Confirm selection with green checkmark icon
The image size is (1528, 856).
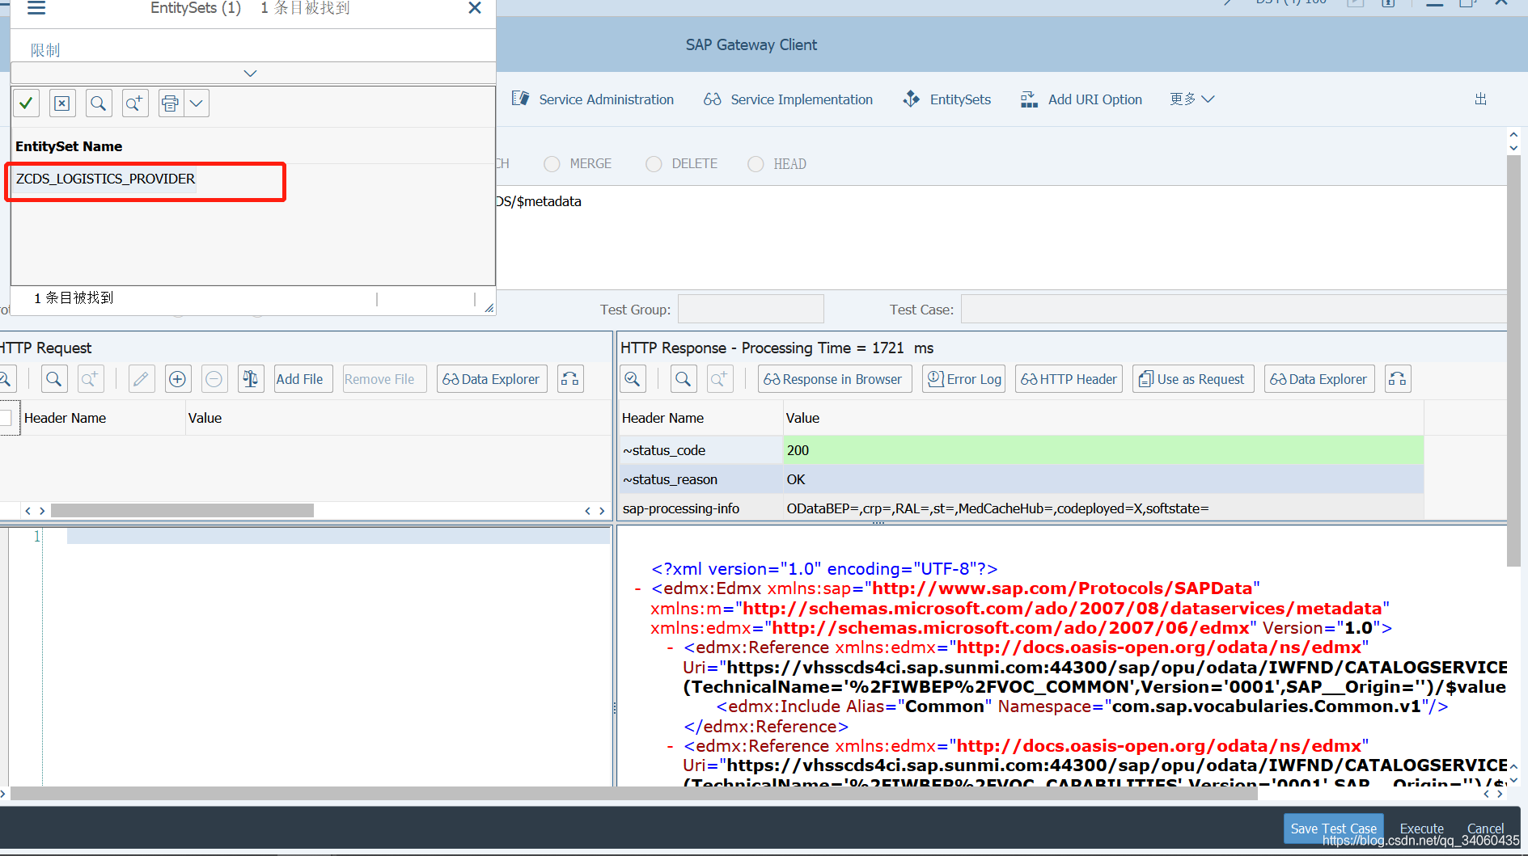(x=26, y=103)
